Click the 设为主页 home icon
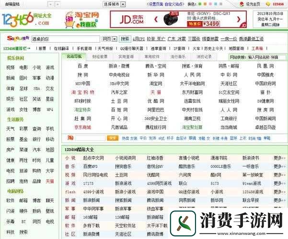The width and height of the screenshot is (288, 239). coord(242,4)
